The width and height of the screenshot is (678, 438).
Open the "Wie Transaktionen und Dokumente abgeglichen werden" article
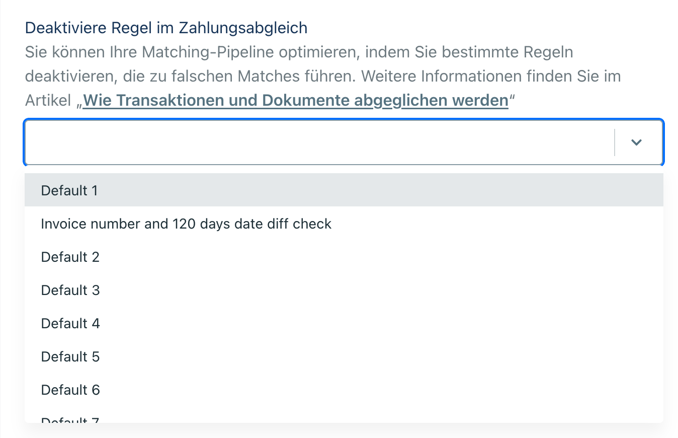point(296,101)
